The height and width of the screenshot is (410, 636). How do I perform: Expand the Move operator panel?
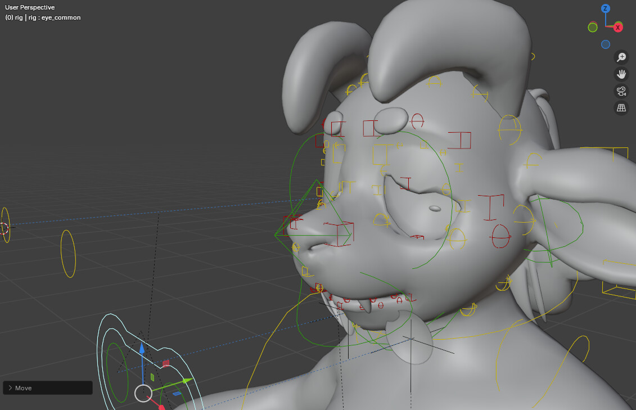(48, 388)
